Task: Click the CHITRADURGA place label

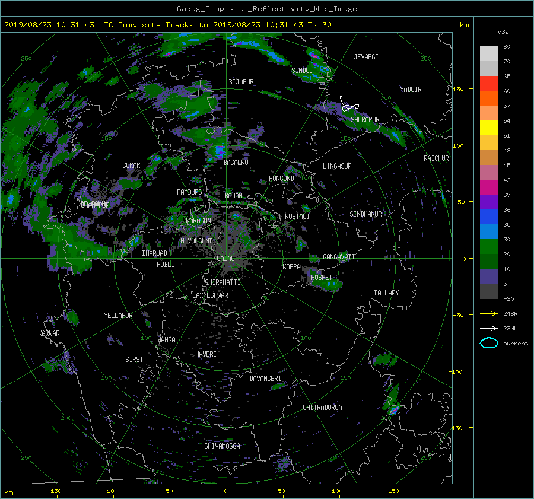Action: coord(323,408)
